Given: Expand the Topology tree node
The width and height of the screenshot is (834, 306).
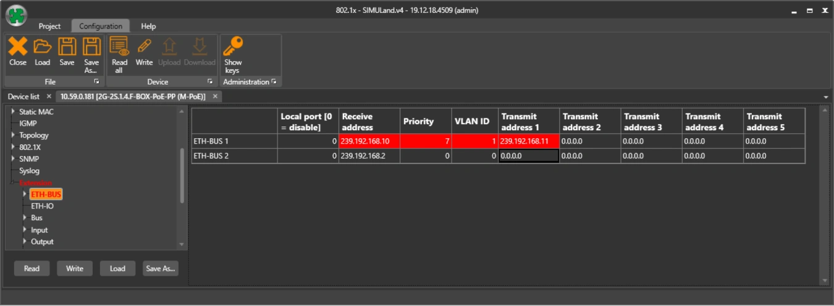Looking at the screenshot, I should (x=13, y=135).
